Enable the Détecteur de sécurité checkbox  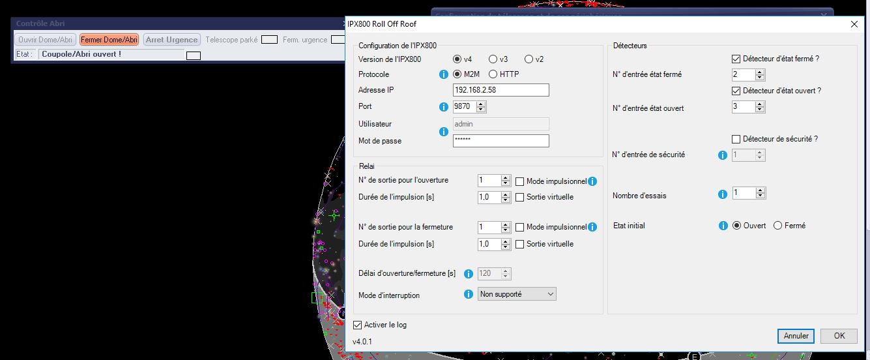736,139
